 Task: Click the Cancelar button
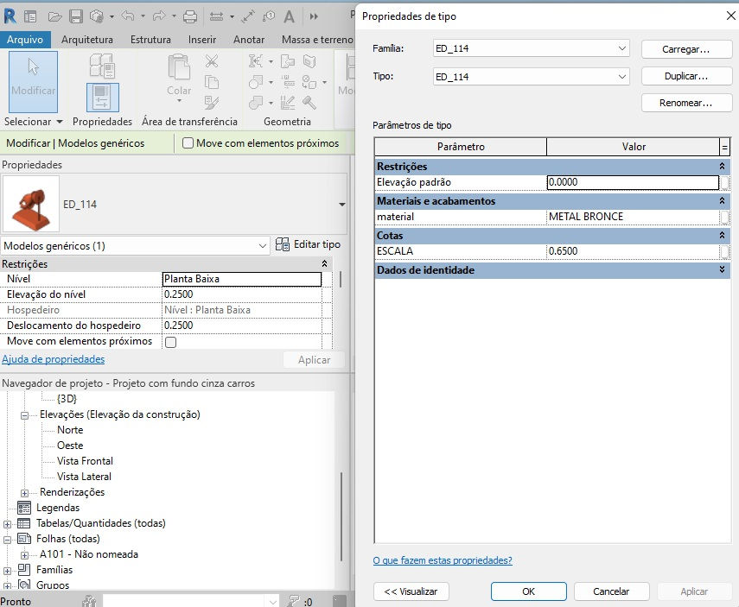tap(611, 591)
